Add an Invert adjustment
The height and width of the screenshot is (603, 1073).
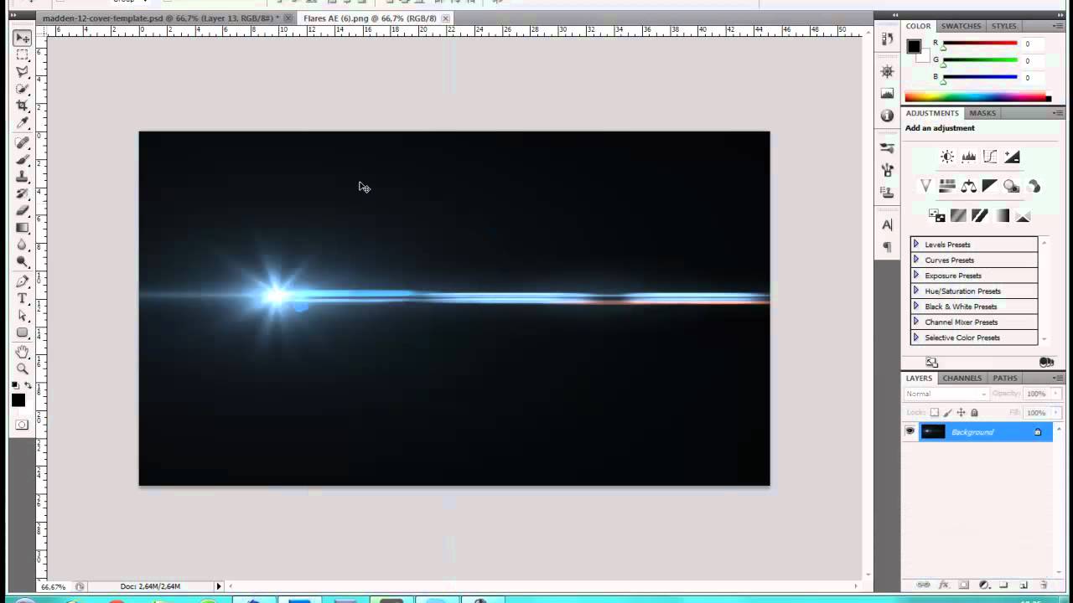tap(937, 216)
